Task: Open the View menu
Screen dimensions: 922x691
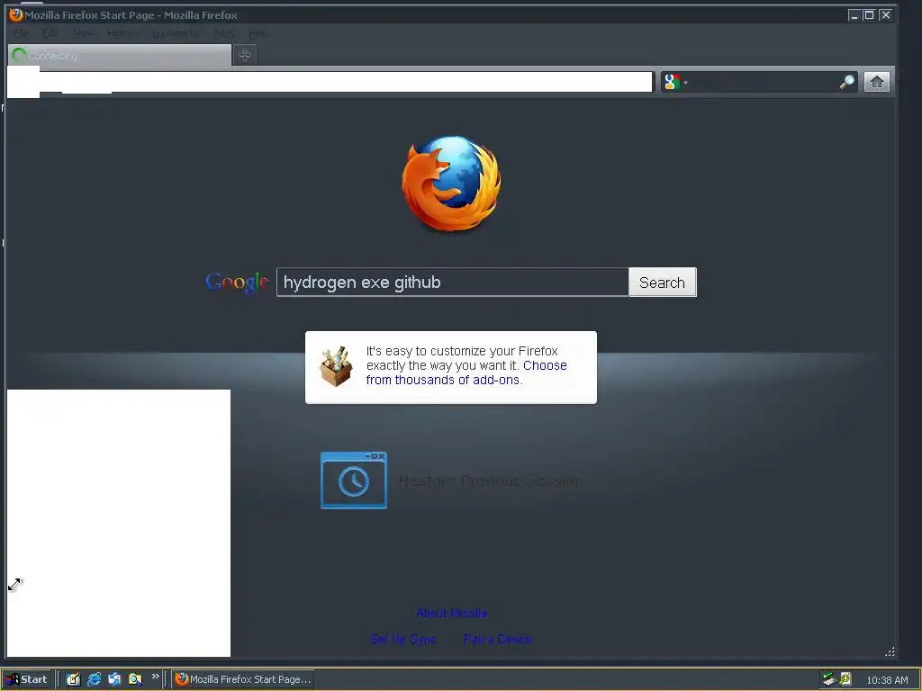Action: pos(83,33)
